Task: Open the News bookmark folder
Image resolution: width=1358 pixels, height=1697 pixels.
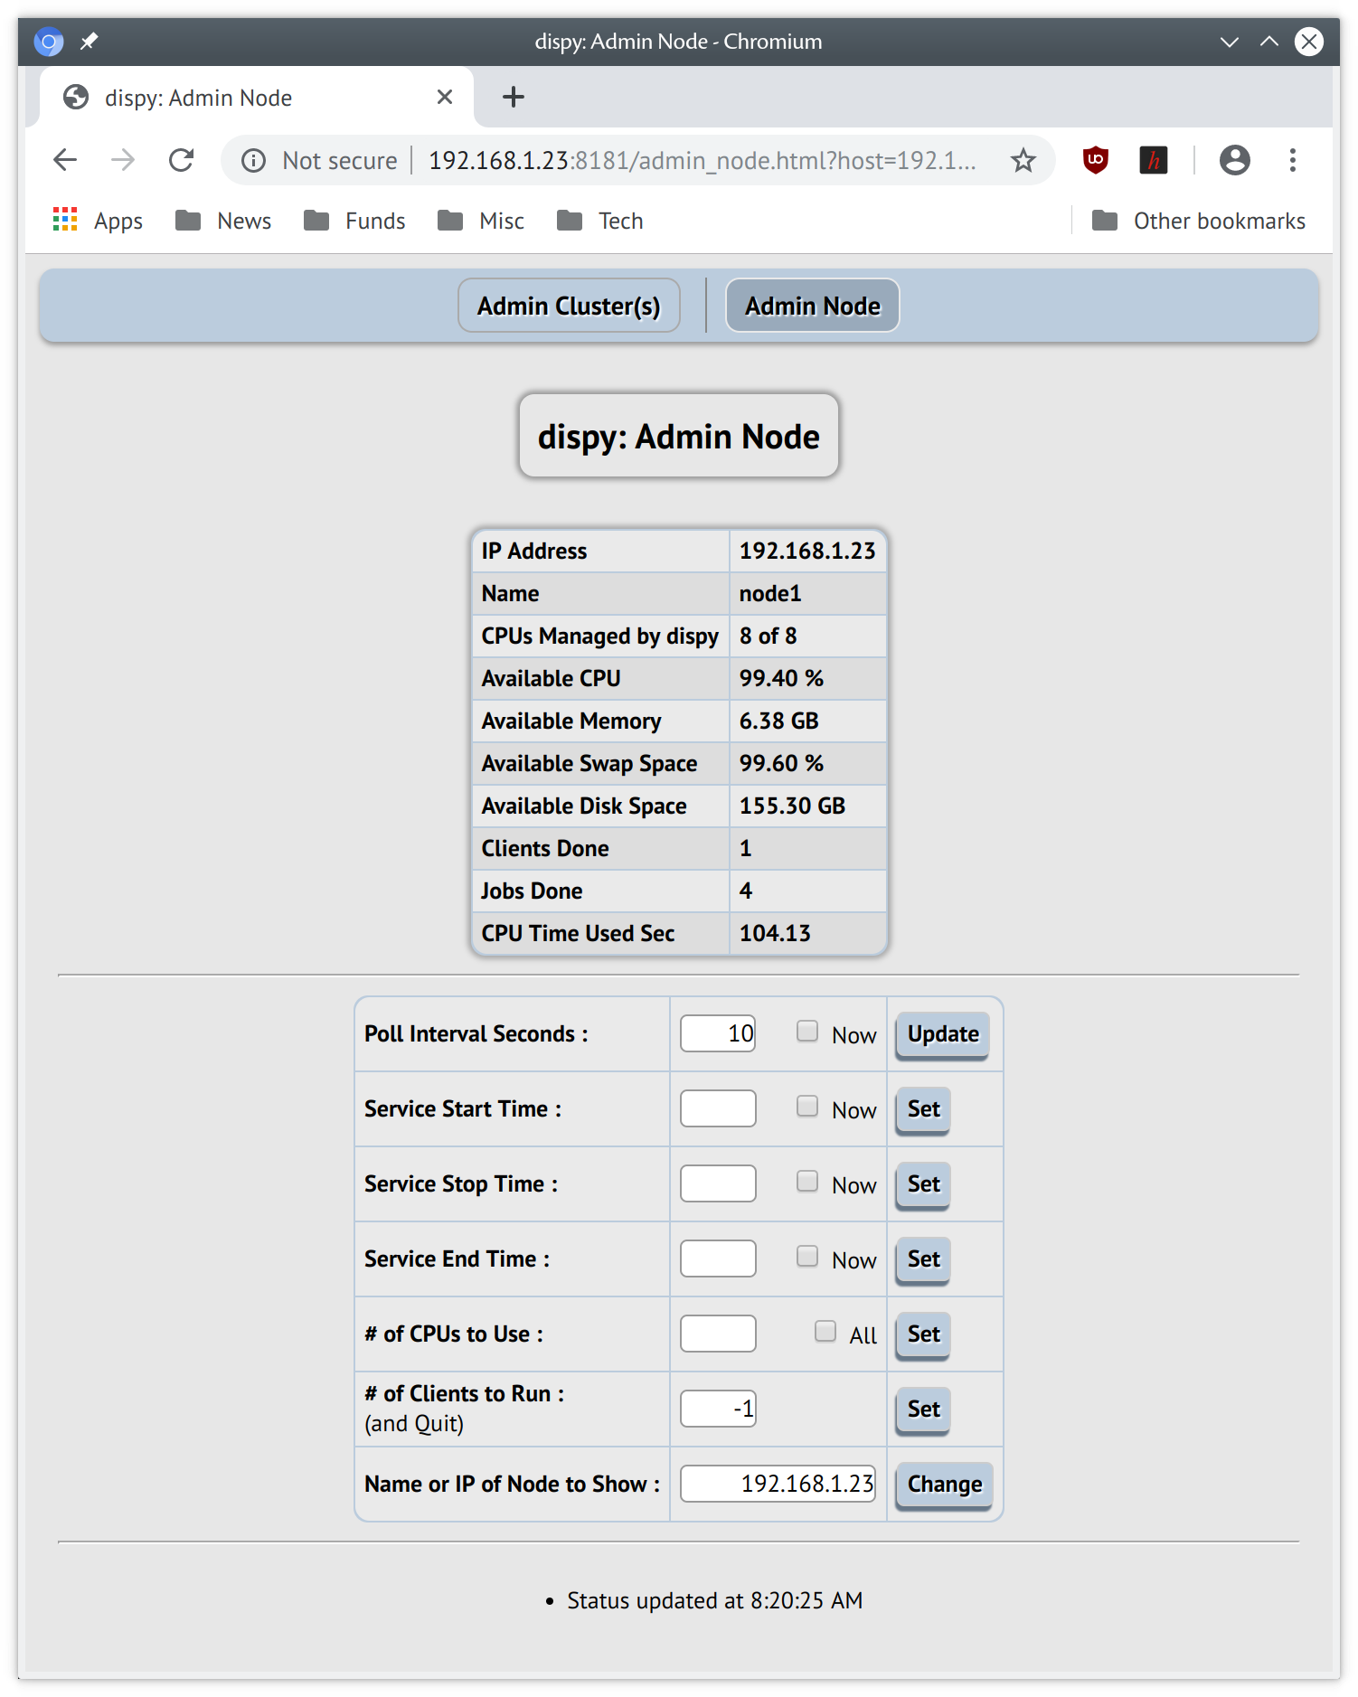Action: [x=223, y=221]
